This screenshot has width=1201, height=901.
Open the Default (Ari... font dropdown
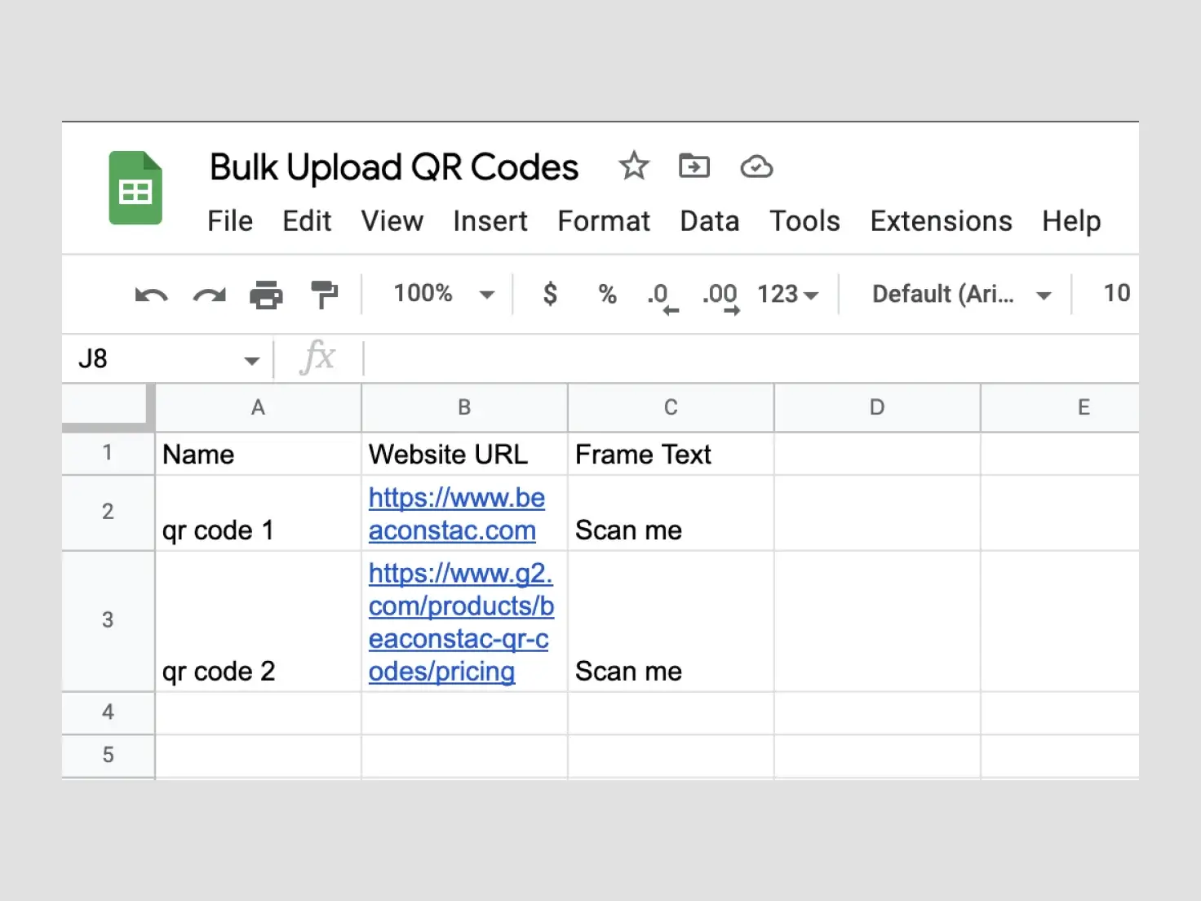(x=962, y=294)
